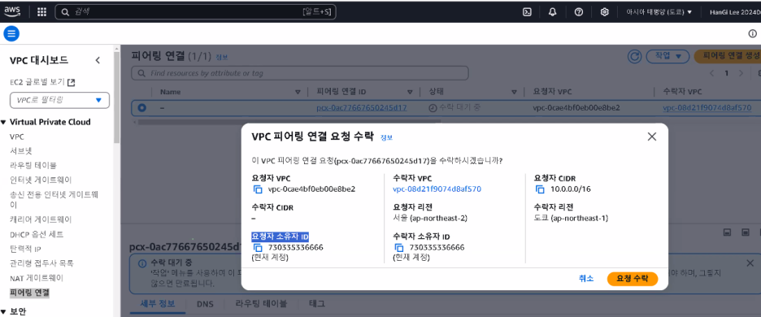The width and height of the screenshot is (761, 317).
Task: Open pcx-0ac77667650245d17 link in table
Action: tap(362, 108)
